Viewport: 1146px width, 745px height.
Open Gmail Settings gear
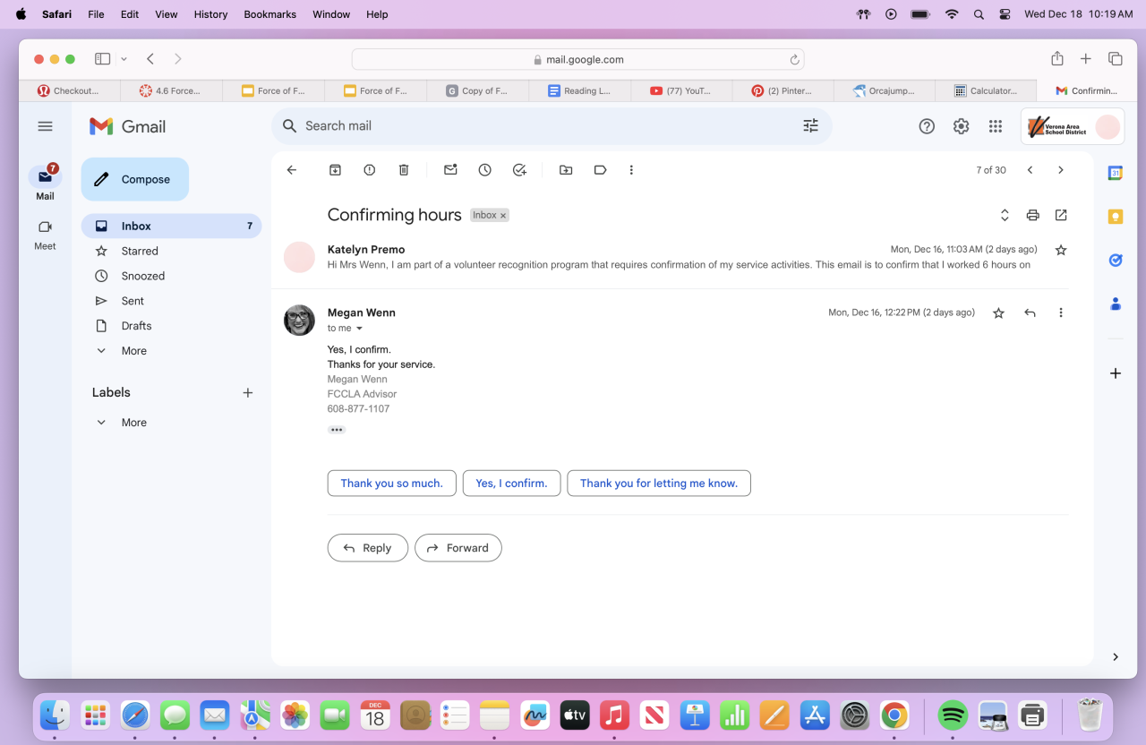[x=961, y=126]
